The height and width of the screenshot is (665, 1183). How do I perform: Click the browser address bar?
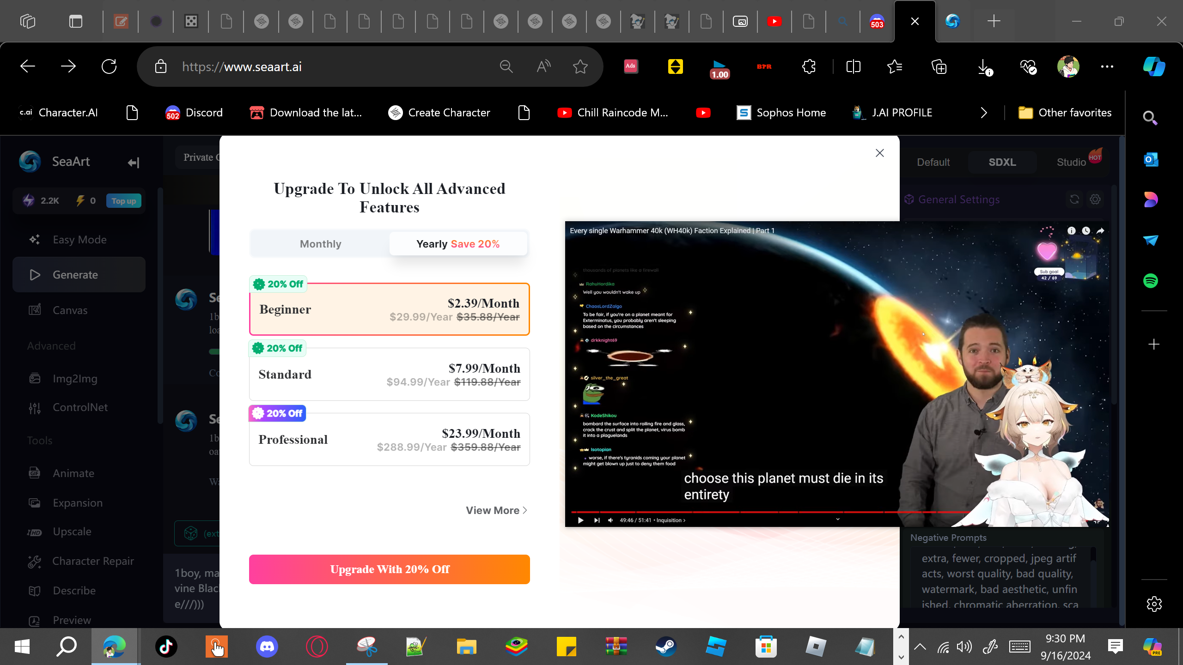(x=333, y=66)
